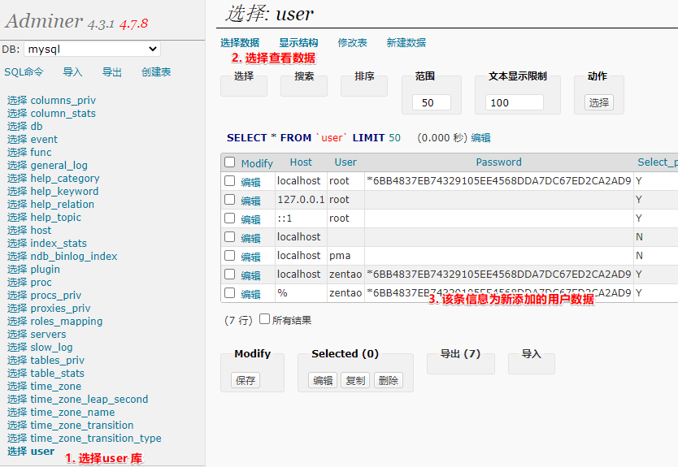Image resolution: width=678 pixels, height=467 pixels.
Task: Click the 复制 button
Action: tap(355, 380)
